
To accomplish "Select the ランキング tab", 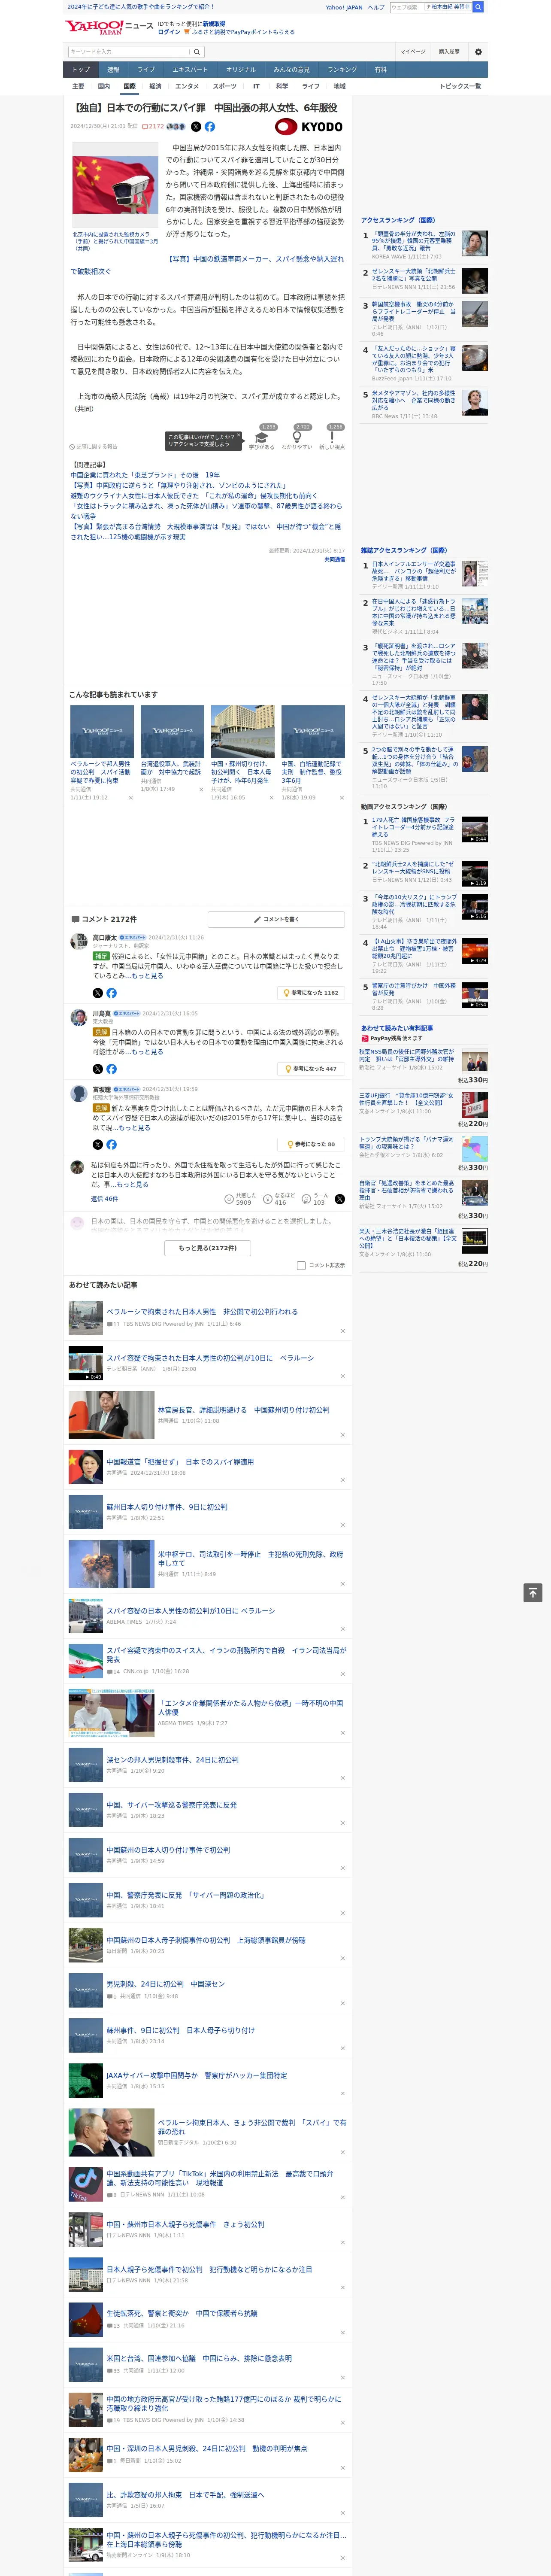I will pos(342,70).
